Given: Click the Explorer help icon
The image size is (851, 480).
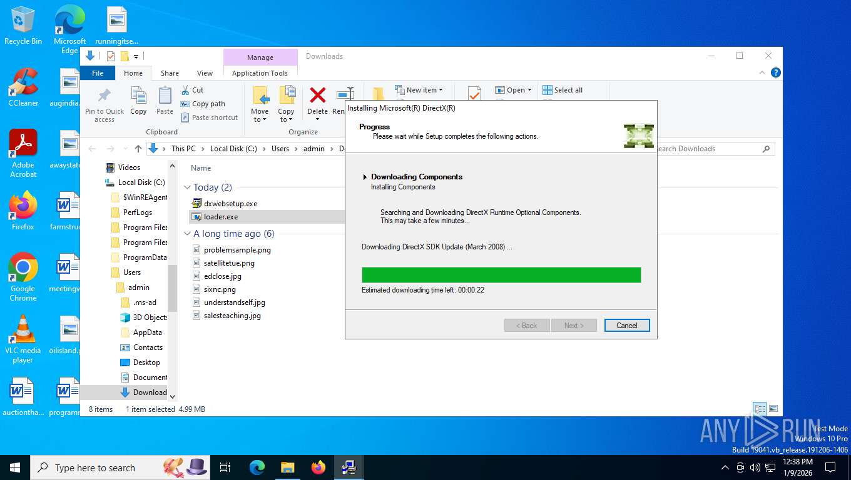Looking at the screenshot, I should point(776,72).
